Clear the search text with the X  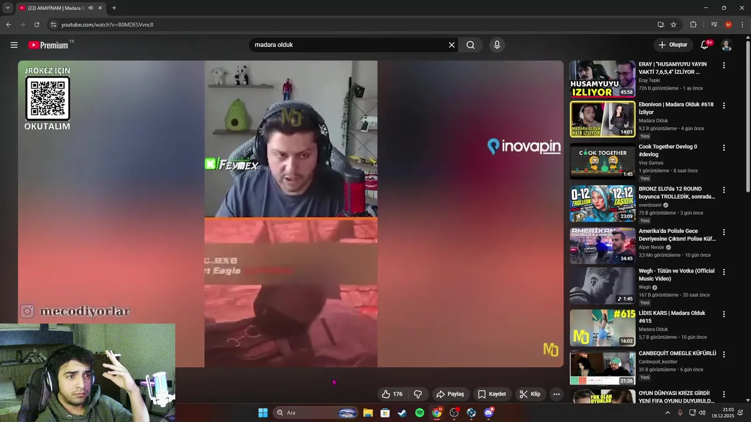coord(452,45)
